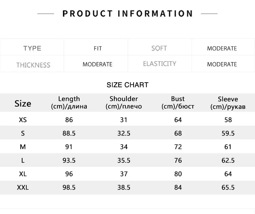The image size is (255, 214).
Task: Select the TYPE label cell
Action: point(32,48)
